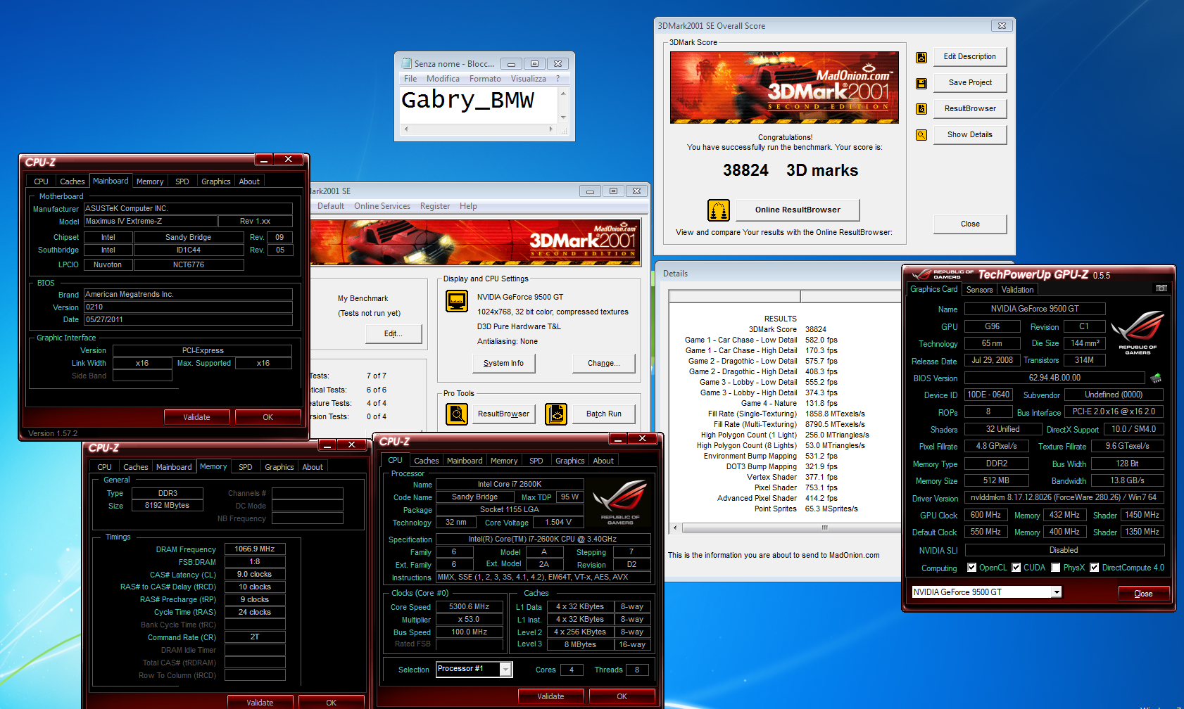Open the Processor #1 selection dropdown
The image size is (1184, 709).
[x=505, y=670]
